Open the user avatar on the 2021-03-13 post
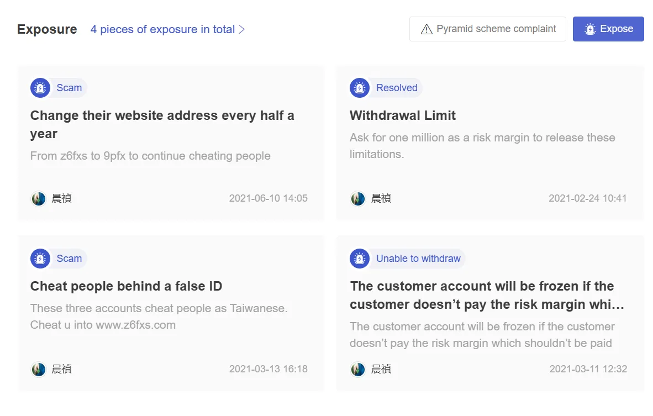This screenshot has height=416, width=653. point(39,370)
